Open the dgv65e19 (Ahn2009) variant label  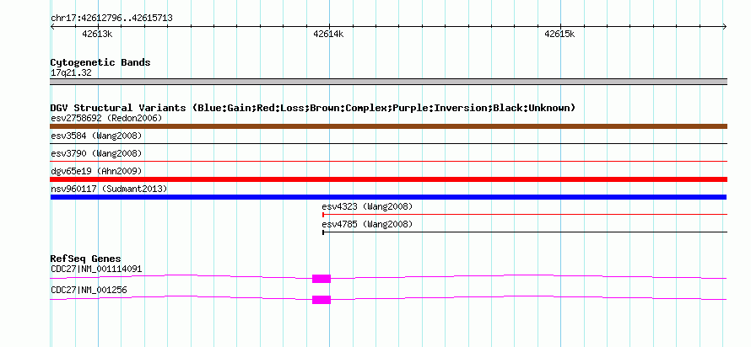pyautogui.click(x=96, y=171)
